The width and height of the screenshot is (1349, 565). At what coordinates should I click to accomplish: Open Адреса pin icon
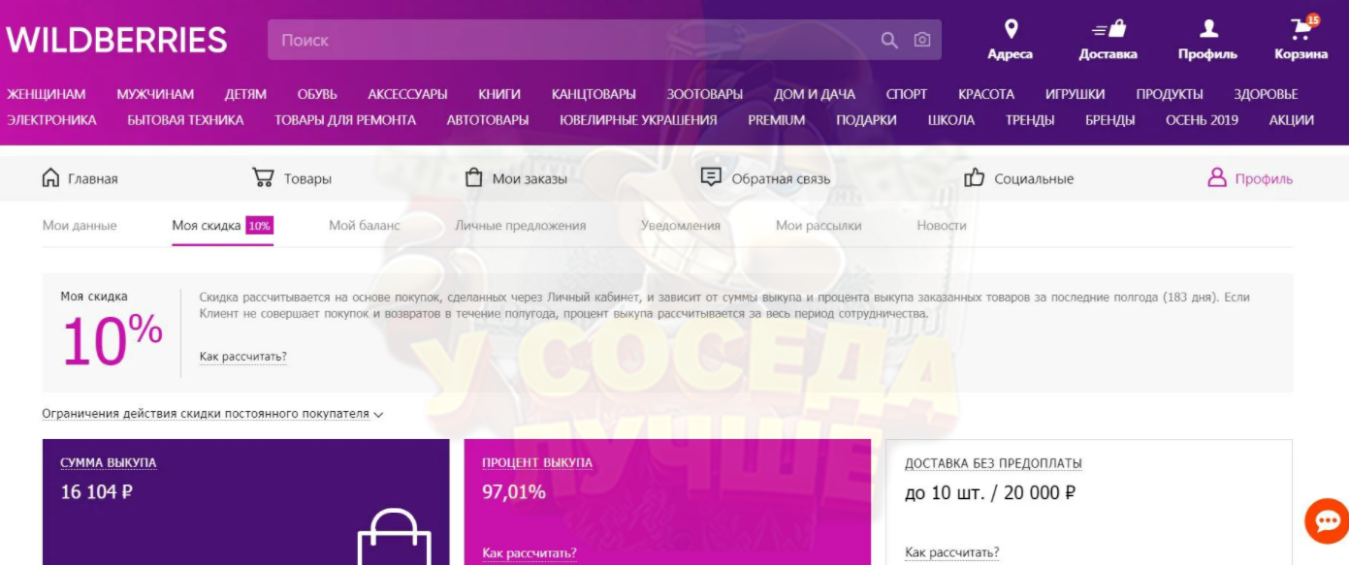(x=1011, y=28)
